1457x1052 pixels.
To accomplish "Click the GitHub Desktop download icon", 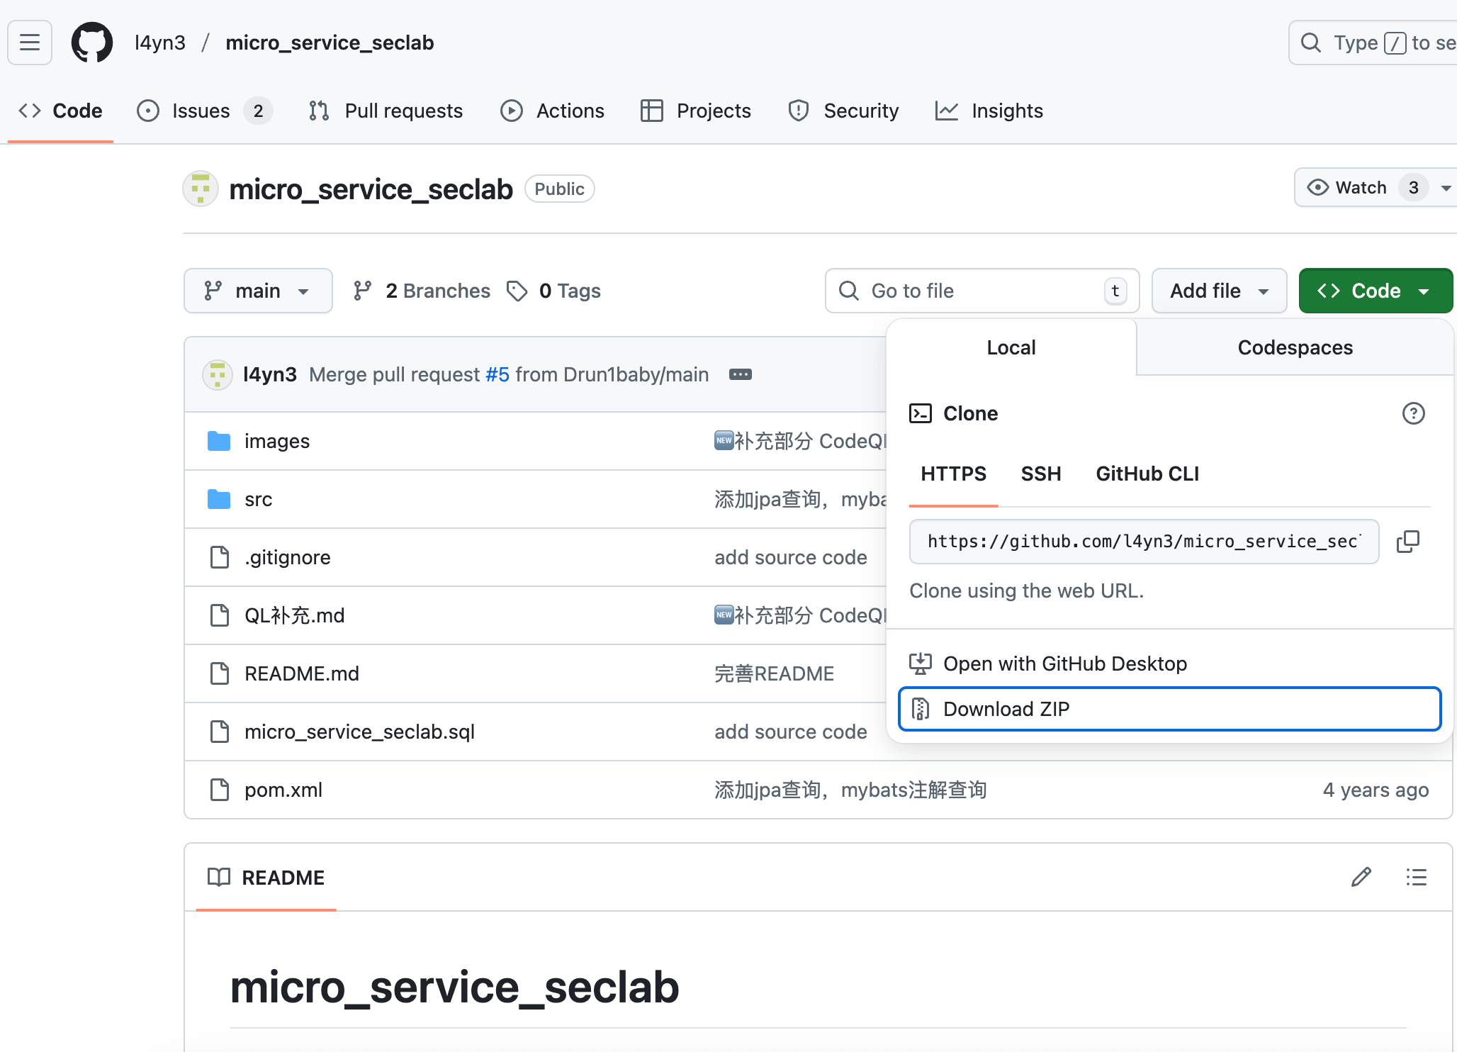I will click(921, 664).
